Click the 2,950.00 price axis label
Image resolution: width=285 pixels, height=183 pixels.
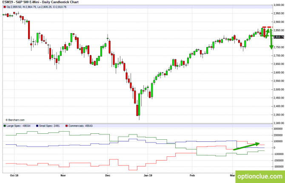point(279,14)
